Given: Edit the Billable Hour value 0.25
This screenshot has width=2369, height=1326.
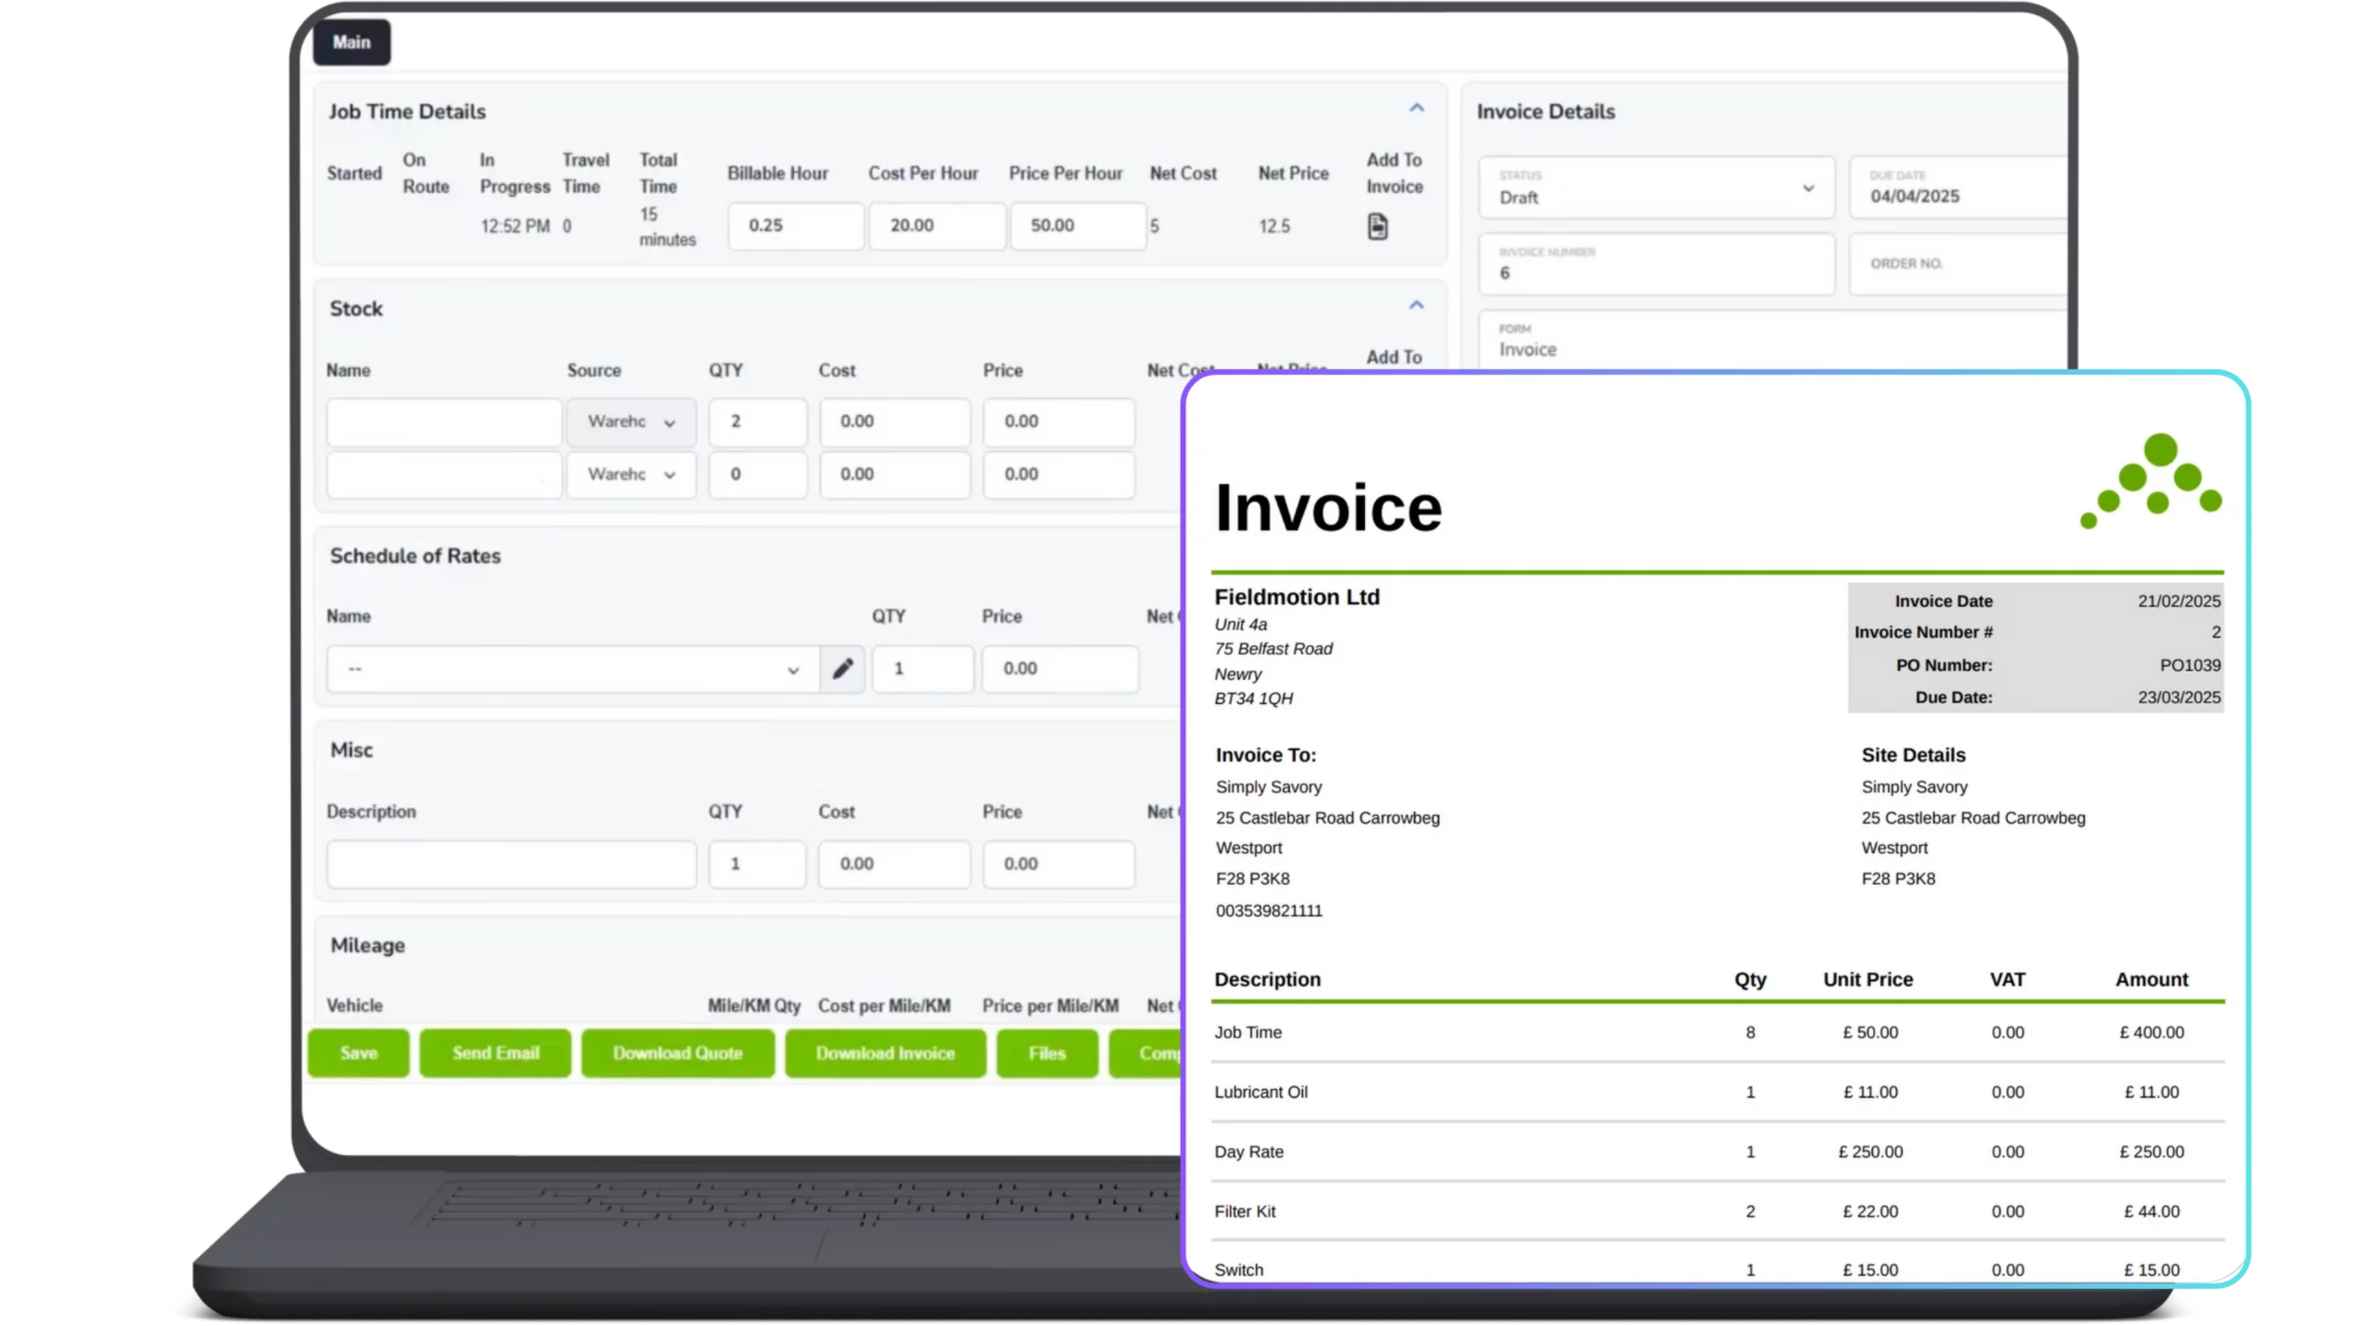Looking at the screenshot, I should 795,225.
